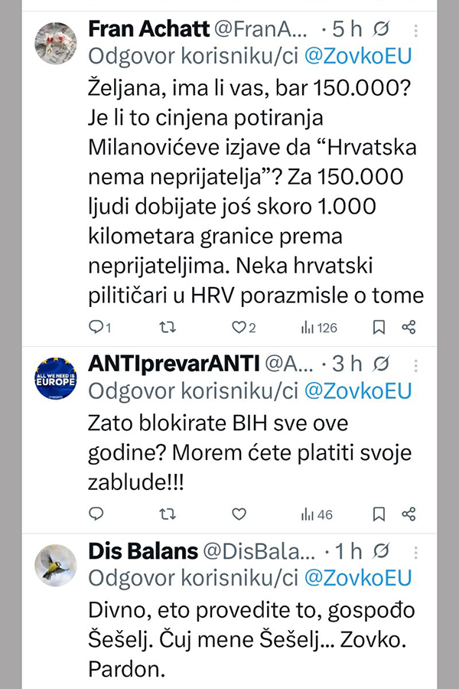The height and width of the screenshot is (689, 459).
Task: Reply to ANTIprevarANTI's tweet
Action: [96, 514]
